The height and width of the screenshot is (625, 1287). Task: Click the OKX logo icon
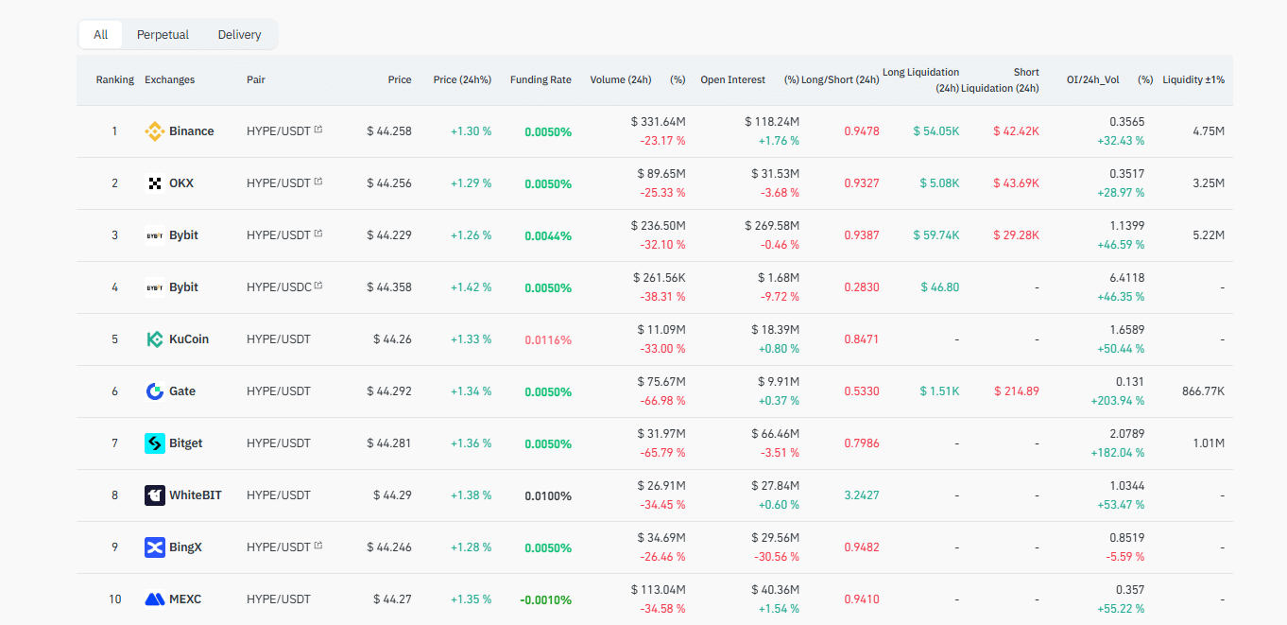[155, 183]
